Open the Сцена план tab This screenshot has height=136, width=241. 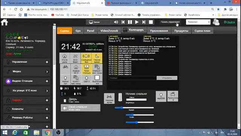coord(202,31)
